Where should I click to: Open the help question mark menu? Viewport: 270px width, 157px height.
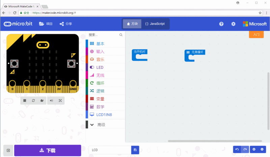click(x=221, y=24)
